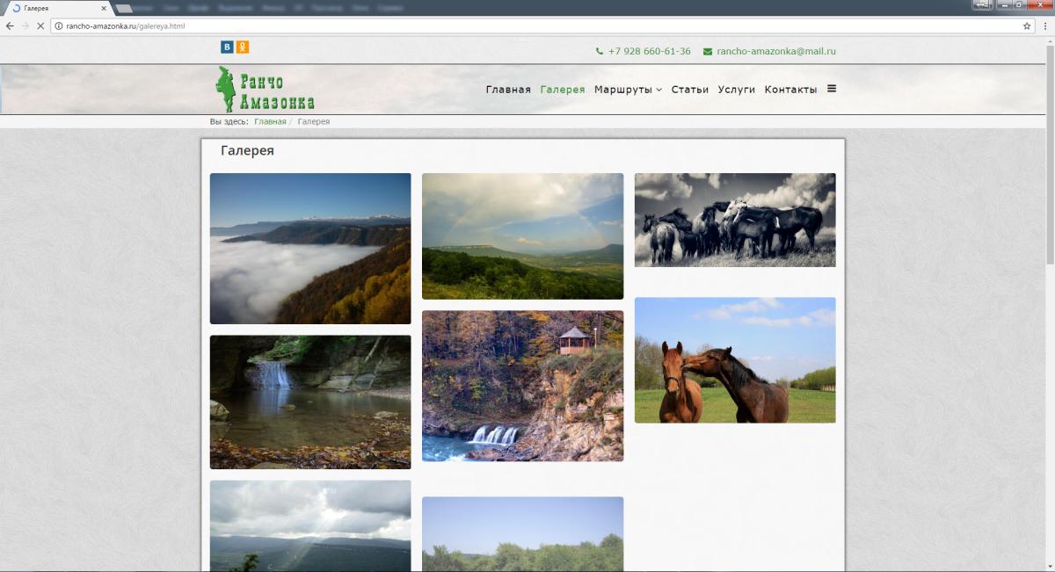Call the +7 928 660-61-36 phone link
The height and width of the screenshot is (572, 1055).
pyautogui.click(x=649, y=52)
